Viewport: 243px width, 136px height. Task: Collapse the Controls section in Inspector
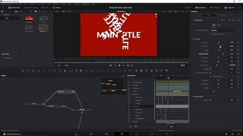click(193, 39)
